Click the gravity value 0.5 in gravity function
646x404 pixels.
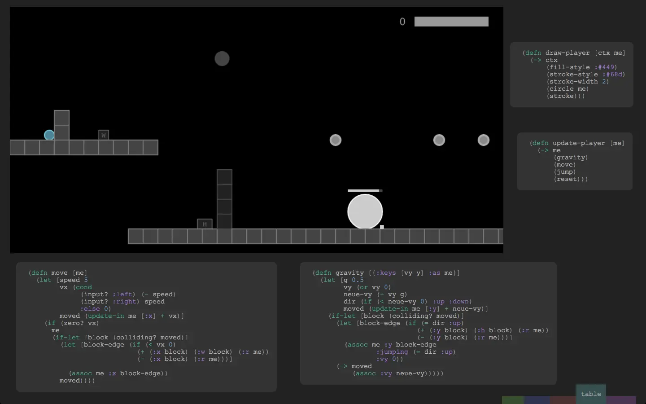pyautogui.click(x=358, y=280)
